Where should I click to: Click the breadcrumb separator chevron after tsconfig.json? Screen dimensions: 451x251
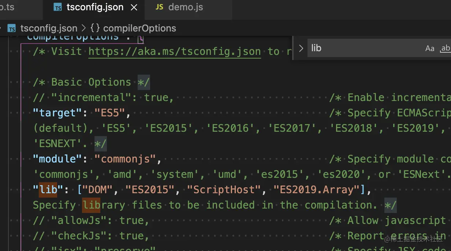pos(83,28)
